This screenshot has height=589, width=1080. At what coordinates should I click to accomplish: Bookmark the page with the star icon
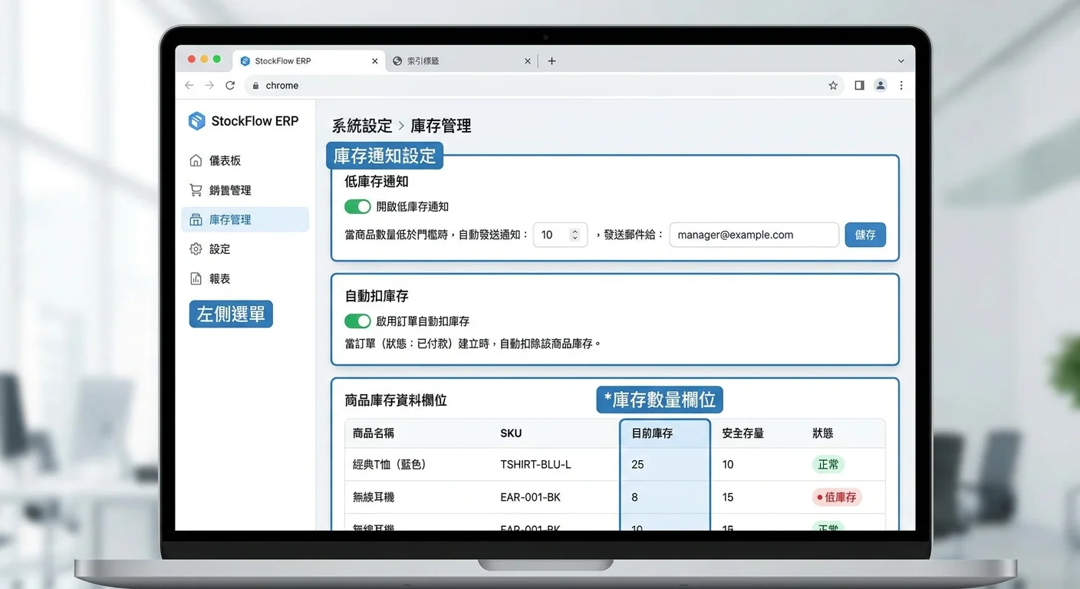click(x=833, y=85)
